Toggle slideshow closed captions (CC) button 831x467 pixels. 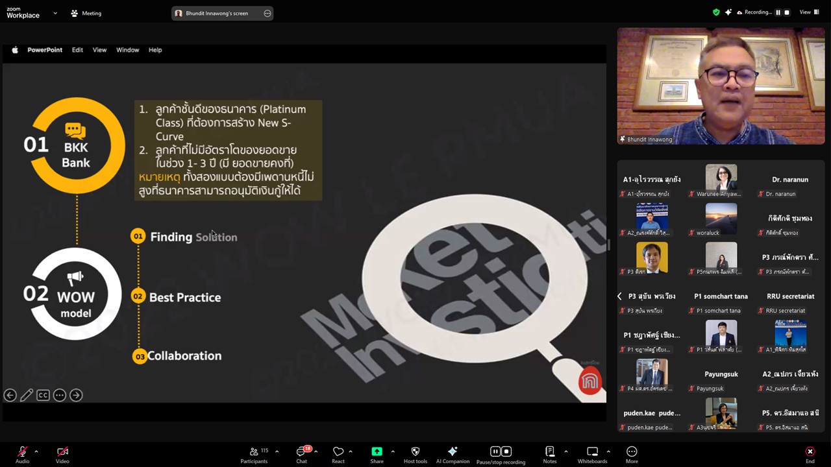(x=43, y=395)
